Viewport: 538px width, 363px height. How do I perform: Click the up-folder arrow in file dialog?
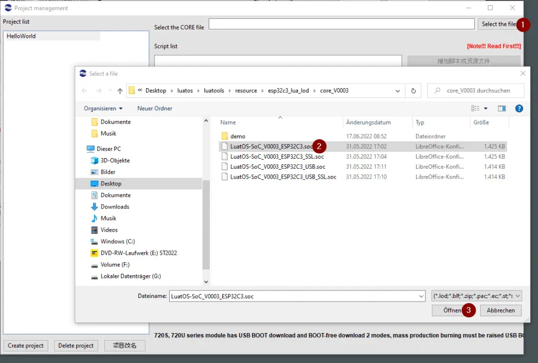(x=120, y=91)
